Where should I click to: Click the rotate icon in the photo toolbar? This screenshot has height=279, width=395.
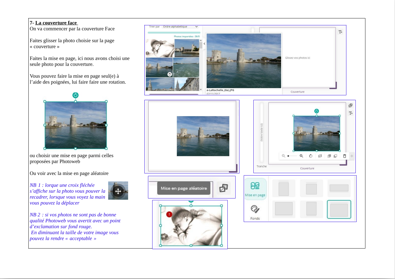(x=311, y=156)
